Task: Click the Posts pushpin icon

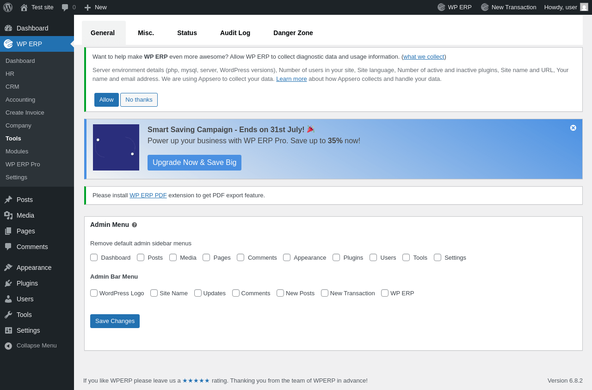Action: pos(8,200)
